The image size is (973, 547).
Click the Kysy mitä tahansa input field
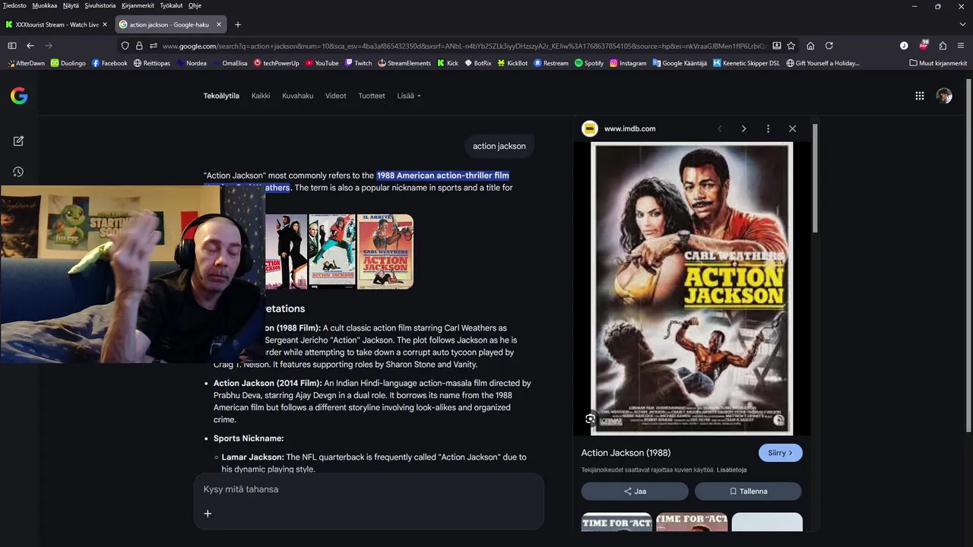coord(369,489)
